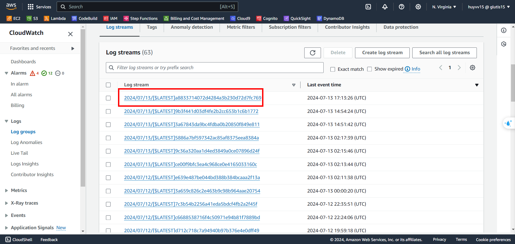Image resolution: width=515 pixels, height=244 pixels.
Task: Expand the Metrics section
Action: pyautogui.click(x=6, y=190)
